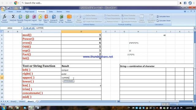Expand the Name Box dropdown
Image resolution: width=196 pixels, height=110 pixels.
coord(21,28)
